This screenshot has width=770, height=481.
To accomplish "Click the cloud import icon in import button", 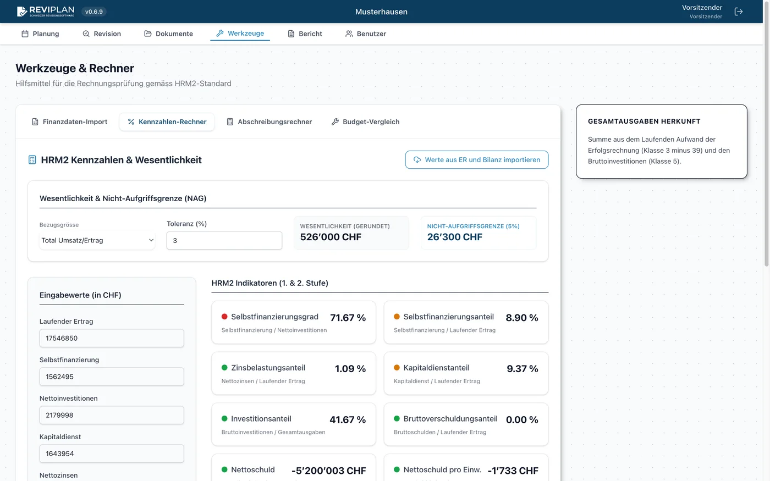I will pos(417,160).
